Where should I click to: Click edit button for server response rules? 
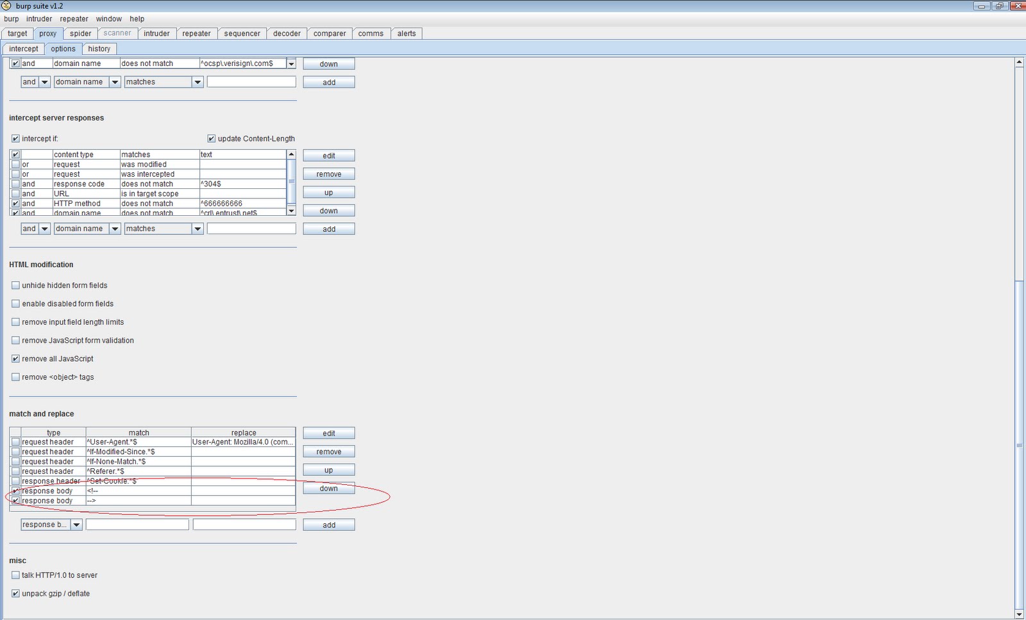point(329,156)
